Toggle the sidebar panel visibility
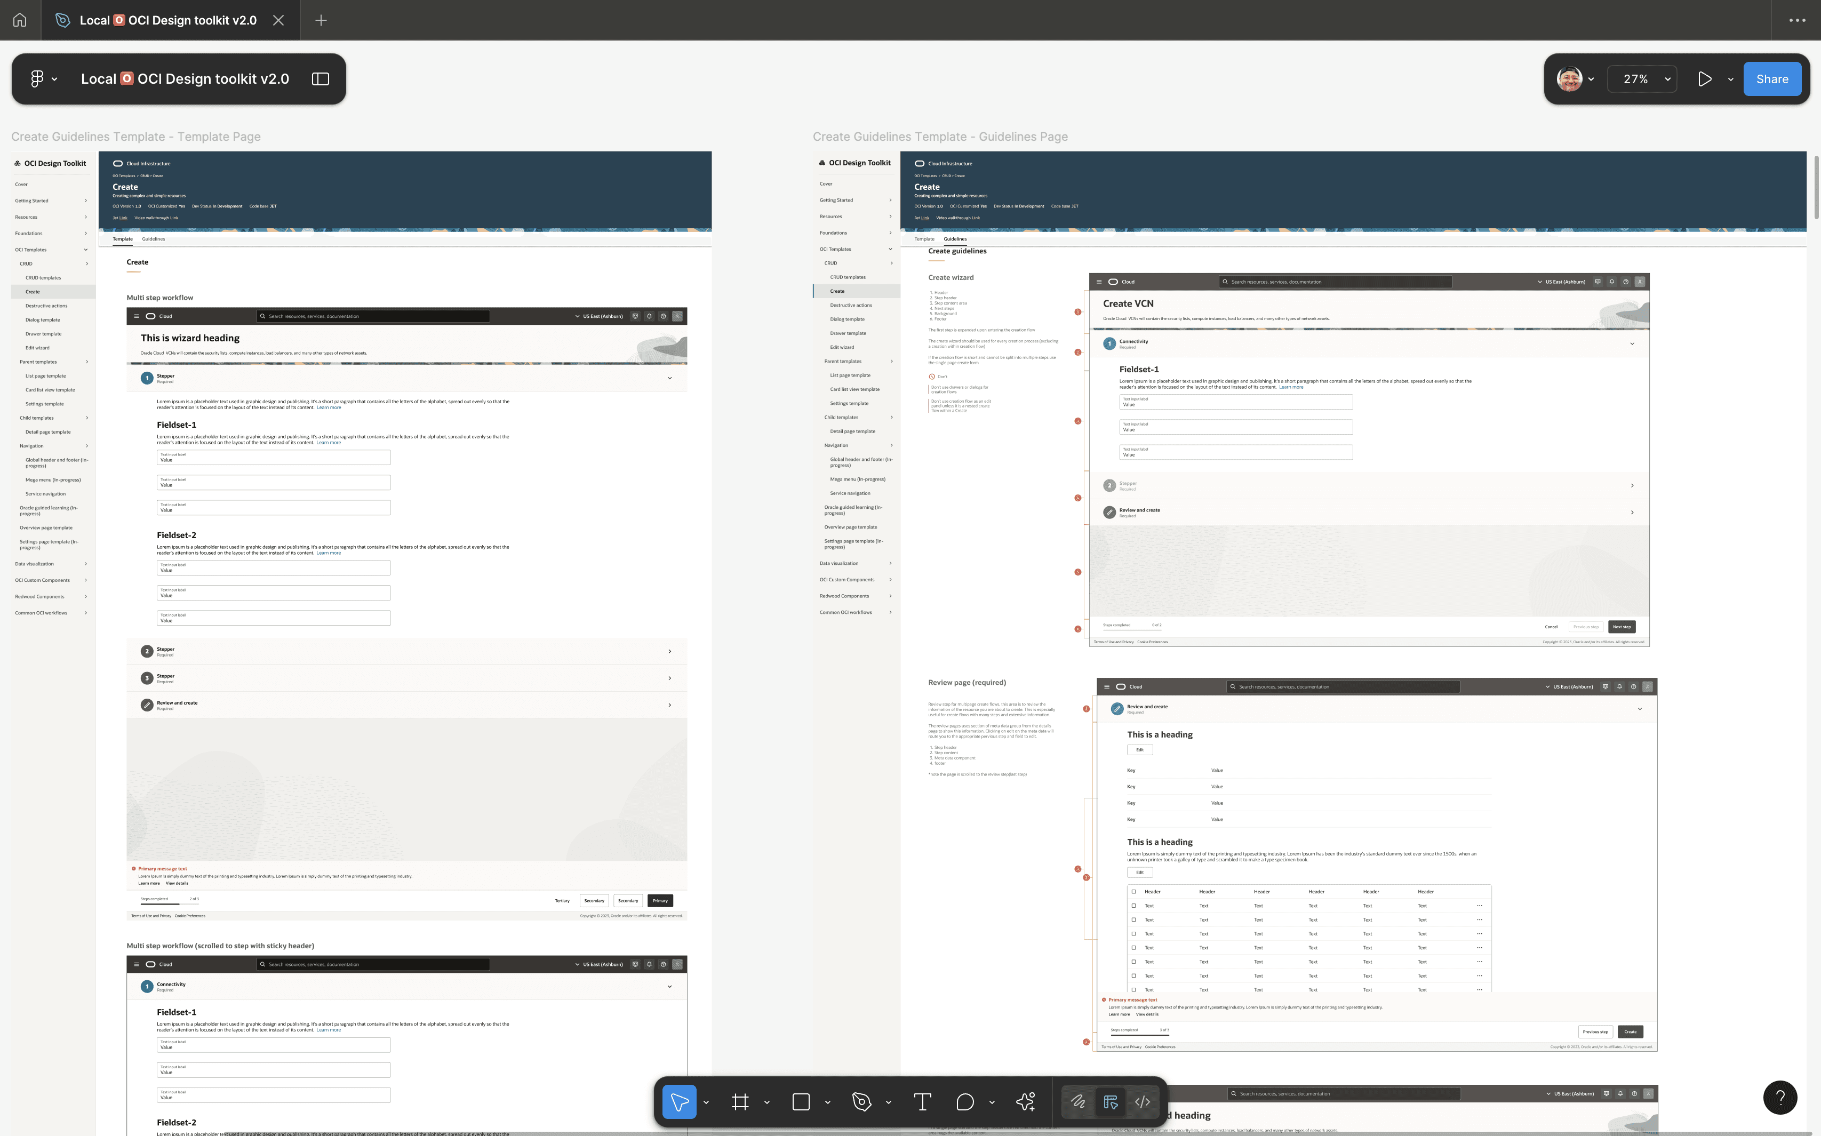 (321, 79)
